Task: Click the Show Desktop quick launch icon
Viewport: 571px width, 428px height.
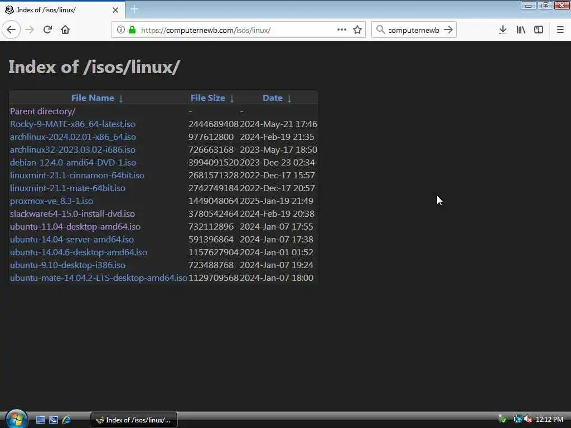Action: tap(40, 420)
